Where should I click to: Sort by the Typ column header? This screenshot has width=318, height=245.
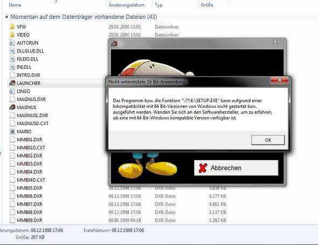click(158, 5)
